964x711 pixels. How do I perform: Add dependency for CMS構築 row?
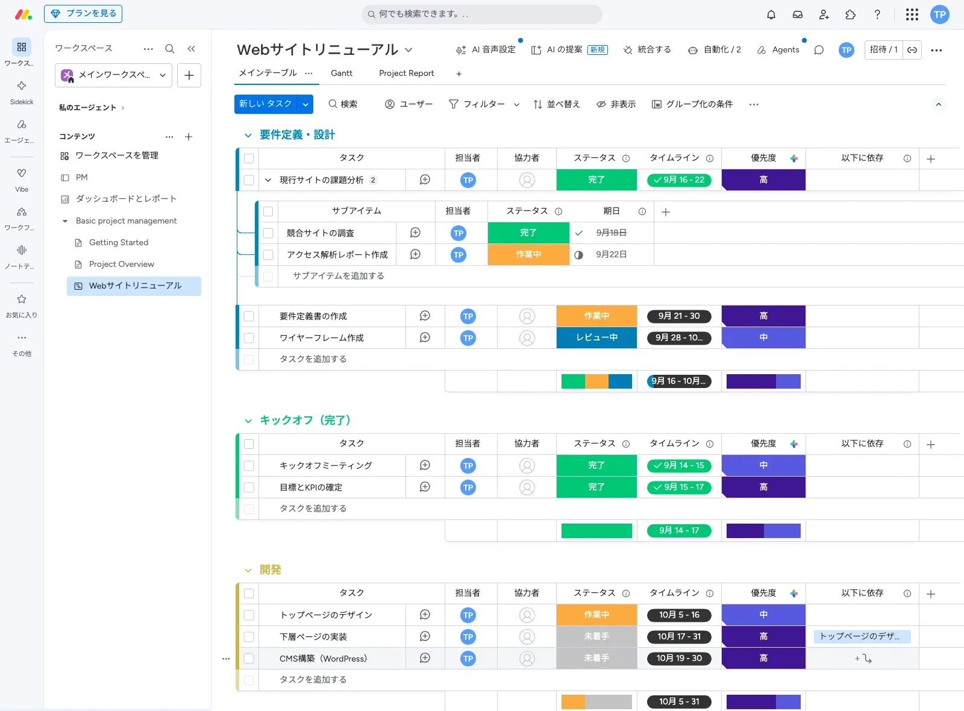863,659
